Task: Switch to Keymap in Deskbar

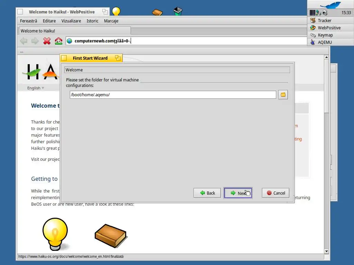Action: (x=330, y=35)
